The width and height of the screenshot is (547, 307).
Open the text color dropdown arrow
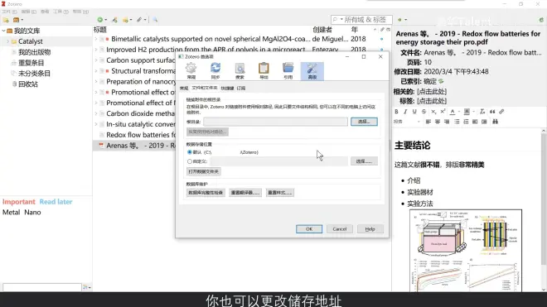[x=458, y=112]
